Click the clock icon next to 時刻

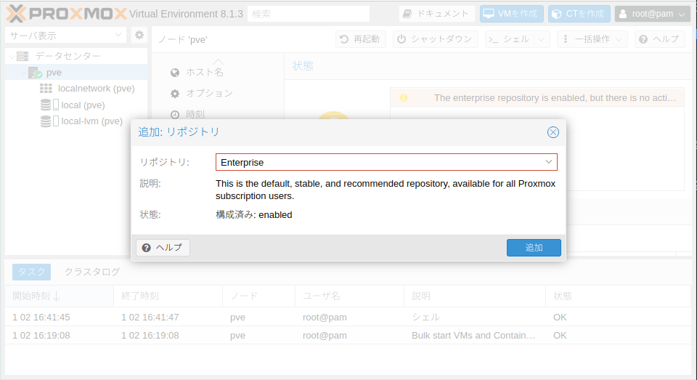tap(175, 115)
